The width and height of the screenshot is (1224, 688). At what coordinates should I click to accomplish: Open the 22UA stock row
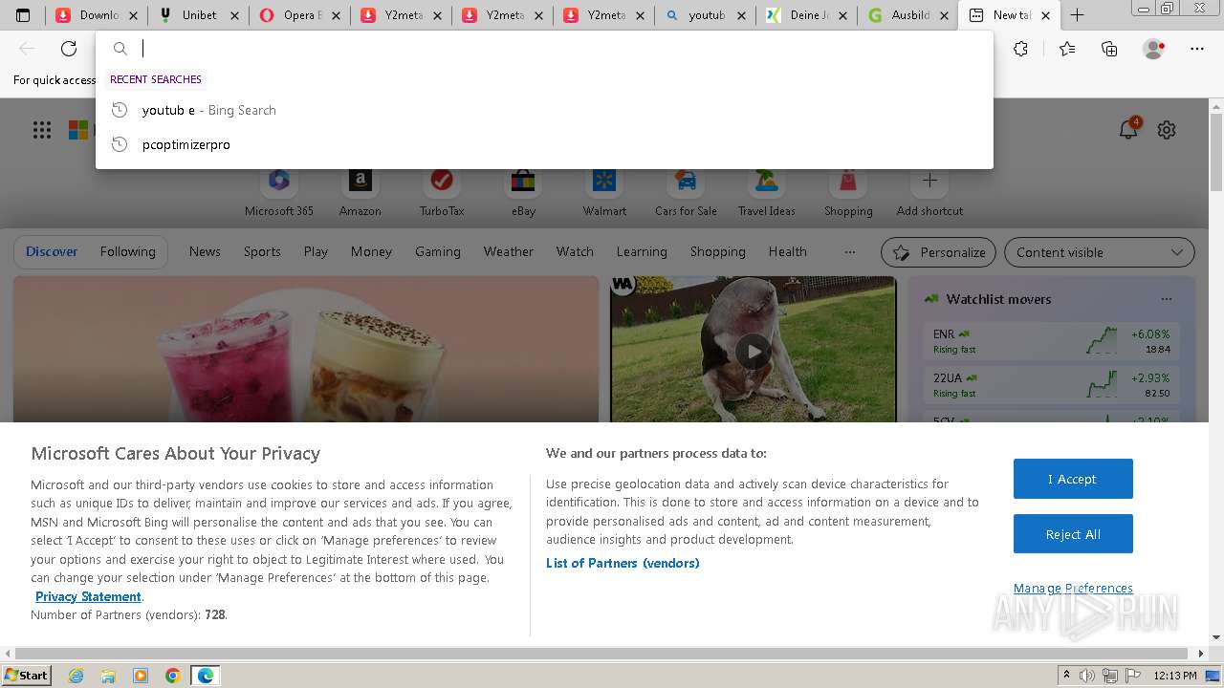point(1052,385)
